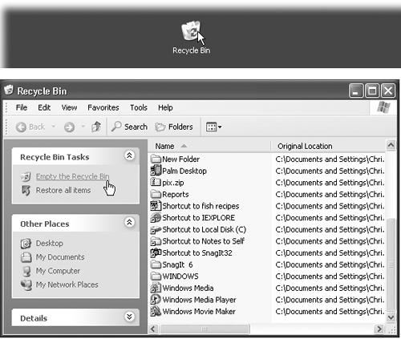Collapse the Other Places panel
This screenshot has height=339, width=401.
pyautogui.click(x=129, y=222)
